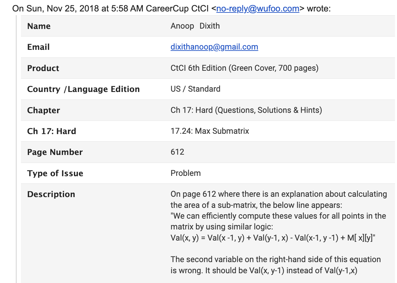Select the Problem issue type value
Image resolution: width=397 pixels, height=283 pixels.
click(185, 173)
